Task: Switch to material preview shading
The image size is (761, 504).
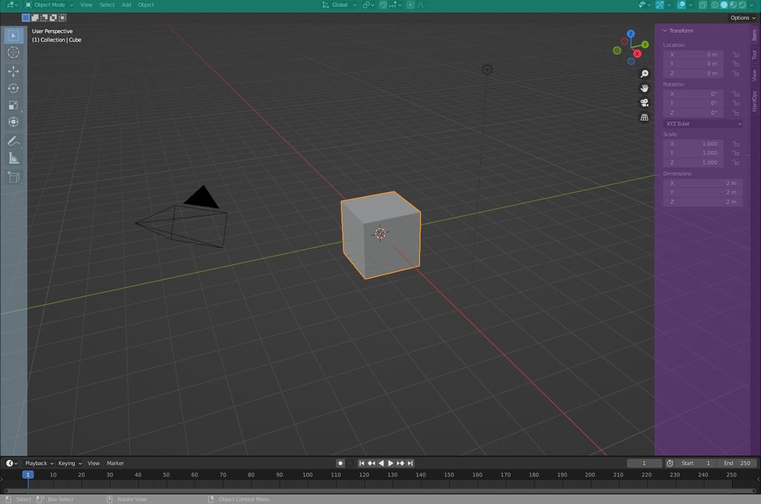Action: click(733, 5)
